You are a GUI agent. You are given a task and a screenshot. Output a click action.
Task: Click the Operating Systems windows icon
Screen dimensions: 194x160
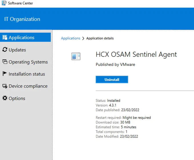pyautogui.click(x=5, y=62)
